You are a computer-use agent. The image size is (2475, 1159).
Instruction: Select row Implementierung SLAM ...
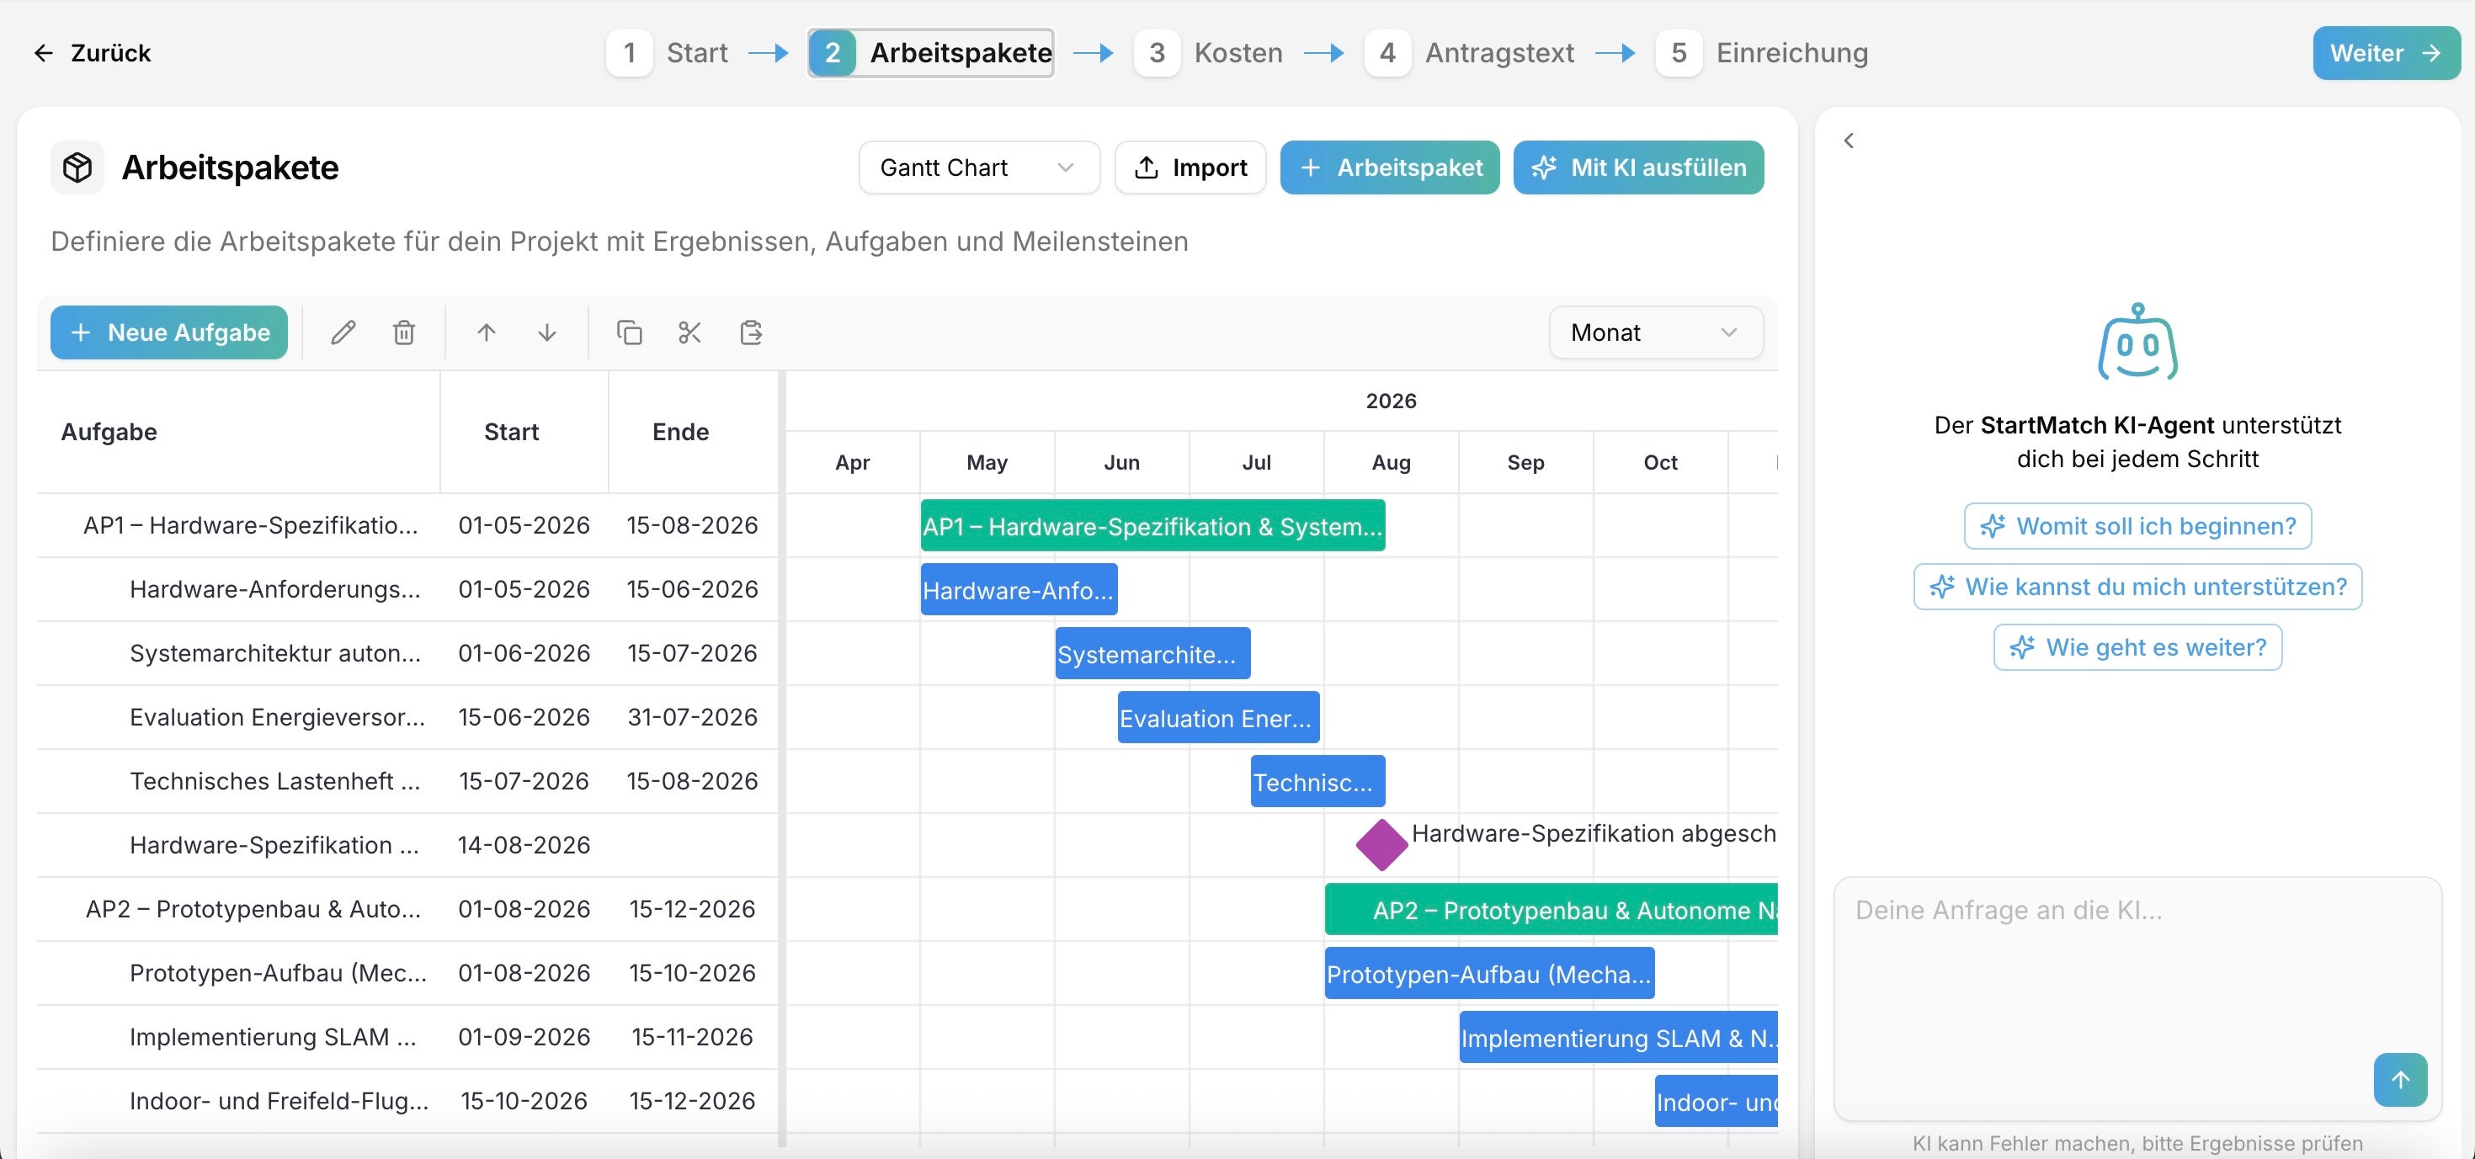(x=407, y=1037)
